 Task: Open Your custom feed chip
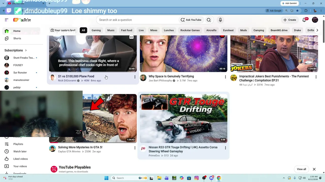click(63, 30)
